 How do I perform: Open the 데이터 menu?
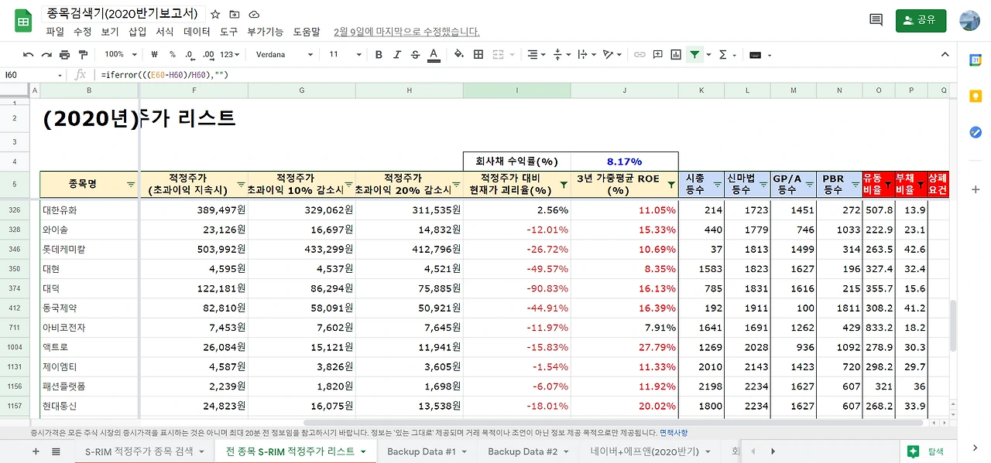click(x=197, y=32)
